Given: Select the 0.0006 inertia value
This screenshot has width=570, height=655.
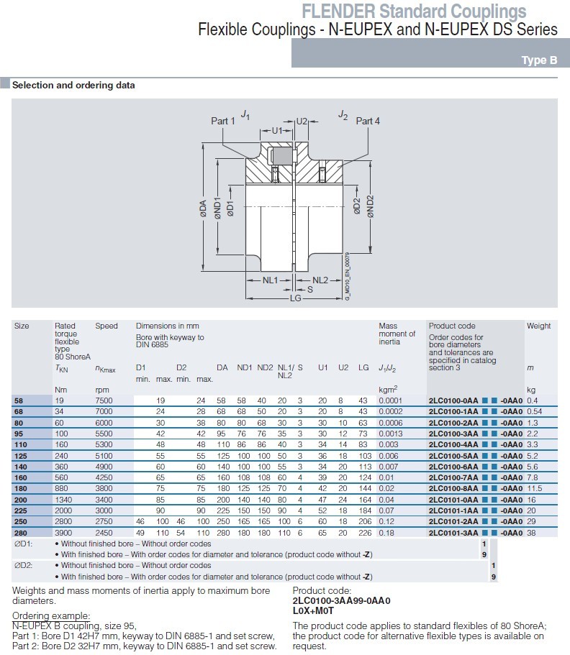Looking at the screenshot, I should 391,423.
